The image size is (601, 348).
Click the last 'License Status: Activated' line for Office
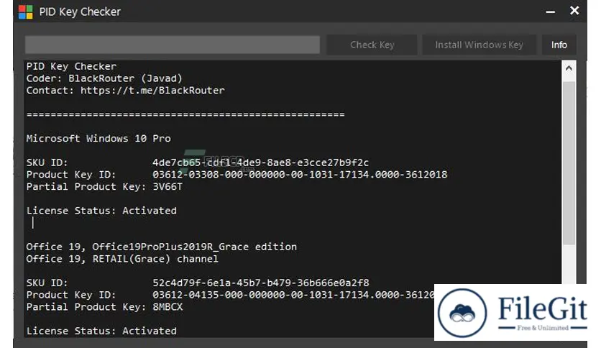coord(101,331)
